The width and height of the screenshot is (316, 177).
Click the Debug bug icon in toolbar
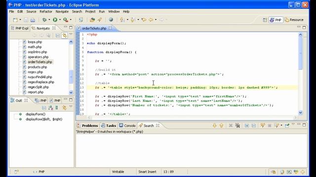44,20
